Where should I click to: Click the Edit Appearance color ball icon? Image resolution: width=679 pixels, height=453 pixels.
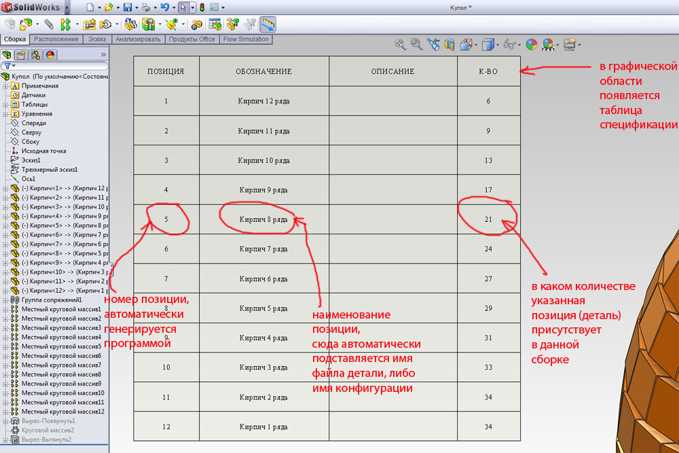point(532,45)
